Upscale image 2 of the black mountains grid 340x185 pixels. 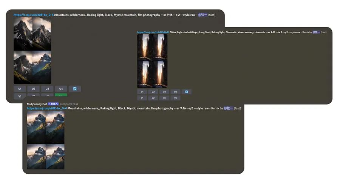(x=34, y=89)
